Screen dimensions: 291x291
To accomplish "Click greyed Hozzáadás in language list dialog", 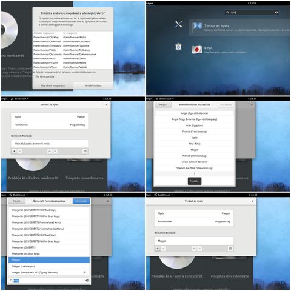I will tap(226, 105).
